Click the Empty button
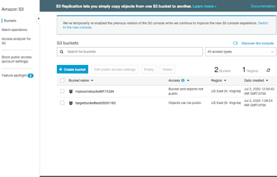Viewport: 277px width, 177px height. point(149,69)
